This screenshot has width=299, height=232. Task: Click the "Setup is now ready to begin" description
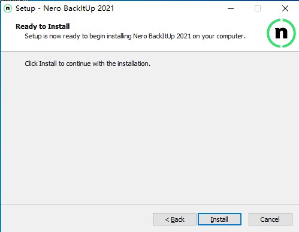point(135,36)
